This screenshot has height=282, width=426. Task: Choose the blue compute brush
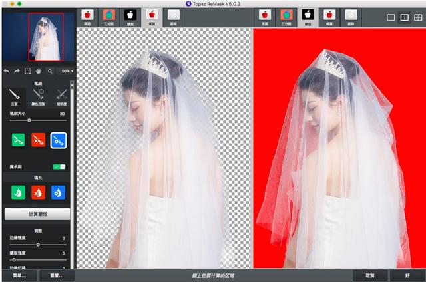pyautogui.click(x=59, y=140)
